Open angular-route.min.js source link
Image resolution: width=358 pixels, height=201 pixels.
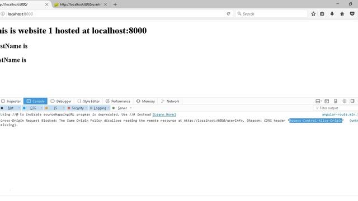tap(340, 114)
